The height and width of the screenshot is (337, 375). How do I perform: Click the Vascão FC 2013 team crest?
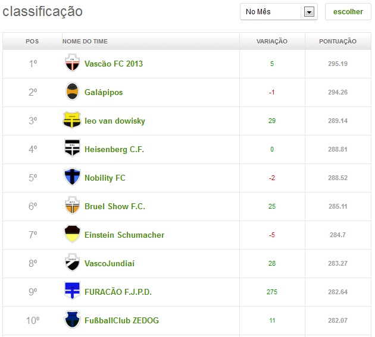[72, 63]
